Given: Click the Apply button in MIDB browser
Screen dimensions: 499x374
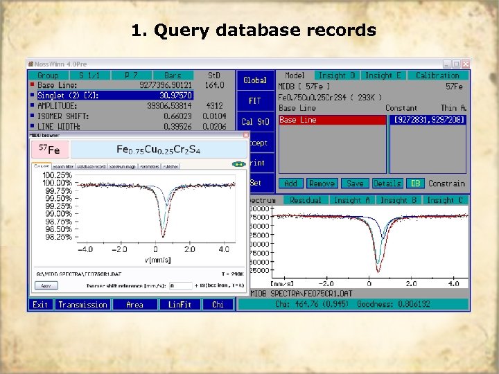Looking at the screenshot, I should (46, 285).
